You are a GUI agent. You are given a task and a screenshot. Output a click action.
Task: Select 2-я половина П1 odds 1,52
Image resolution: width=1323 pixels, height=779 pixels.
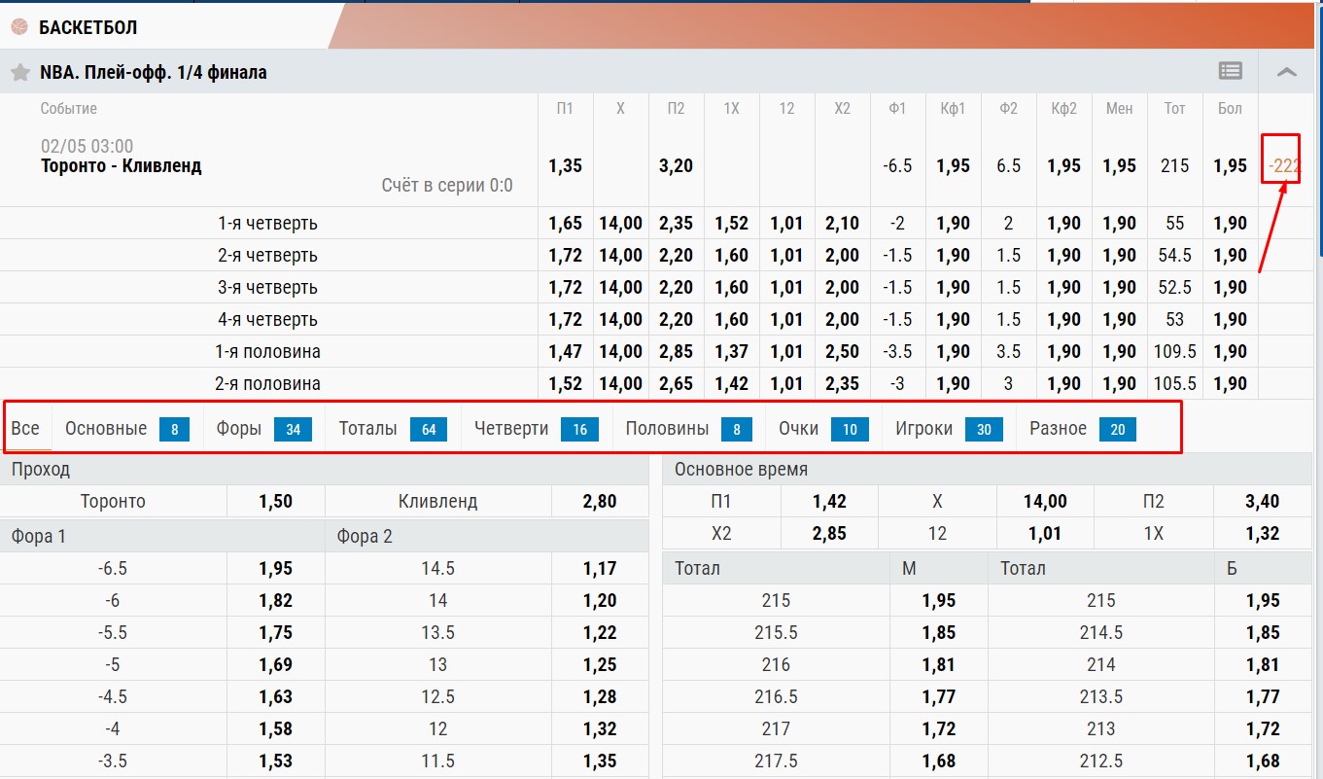point(566,384)
